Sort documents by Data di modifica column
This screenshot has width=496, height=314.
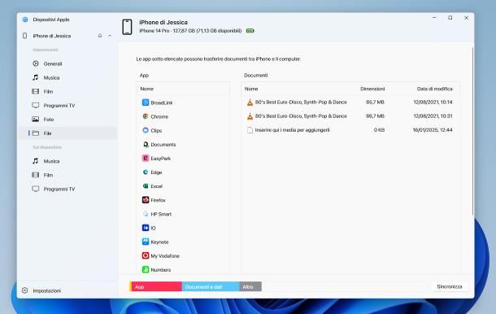(x=434, y=89)
